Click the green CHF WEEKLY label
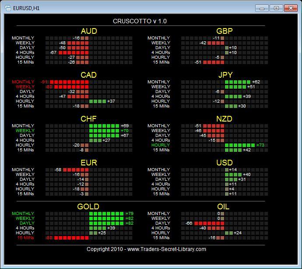The height and width of the screenshot is (269, 302). point(25,130)
